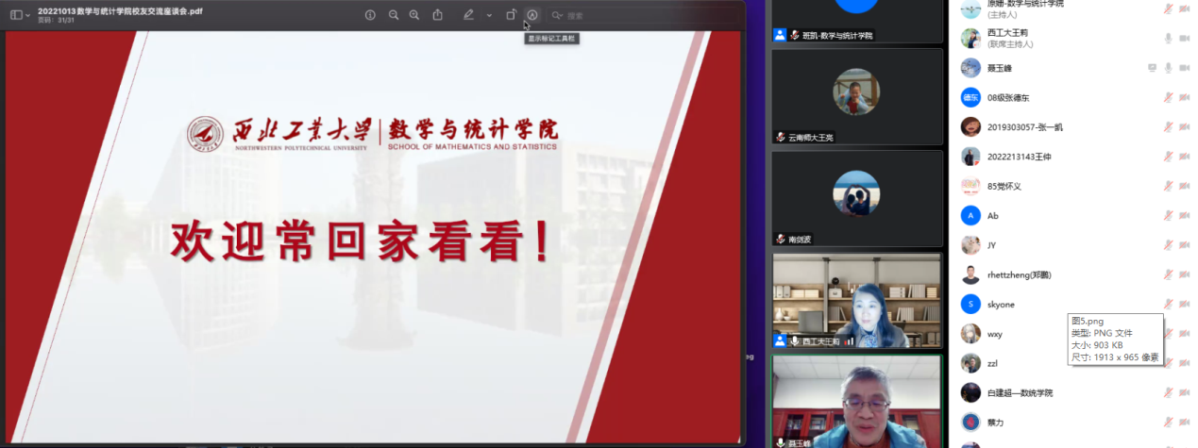
Task: Click camera-off icon for 白建超—数统学院
Action: click(x=1184, y=392)
